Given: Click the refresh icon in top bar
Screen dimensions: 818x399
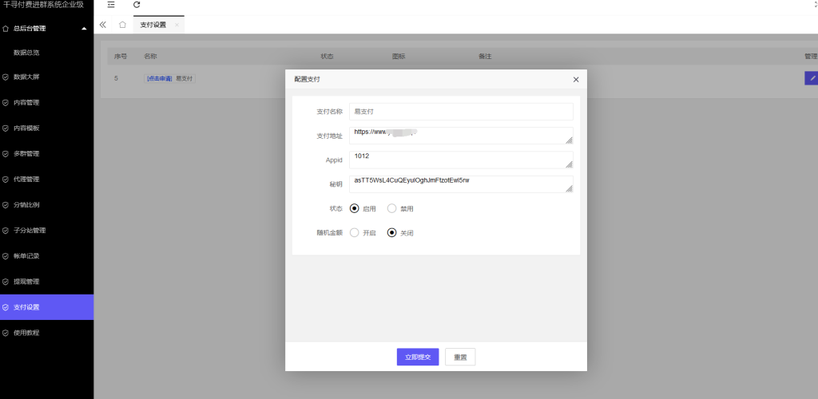Looking at the screenshot, I should coord(137,5).
